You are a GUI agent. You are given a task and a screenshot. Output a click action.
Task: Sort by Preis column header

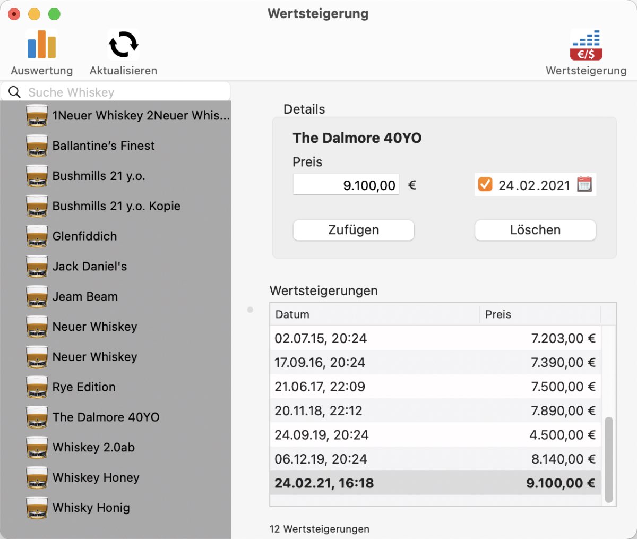pos(540,314)
